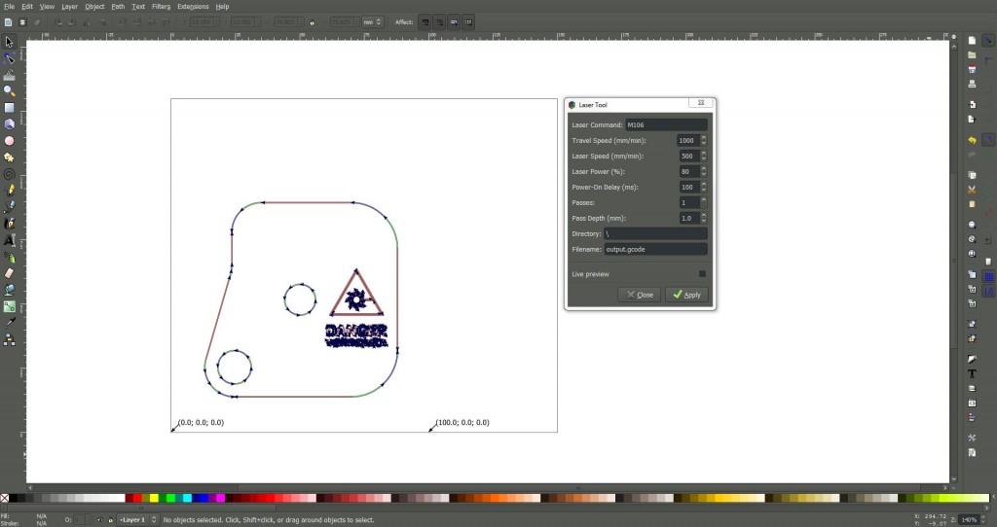Select the Spiral tool
The image size is (997, 527).
coord(9,174)
